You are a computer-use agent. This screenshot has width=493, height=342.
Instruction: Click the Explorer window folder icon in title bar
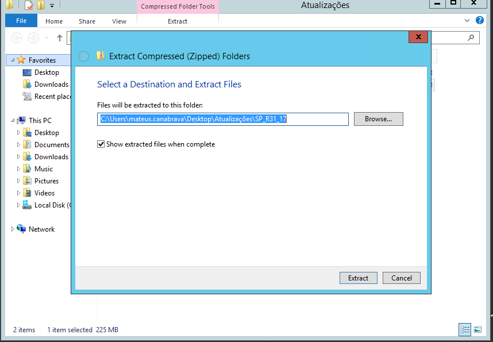point(9,5)
